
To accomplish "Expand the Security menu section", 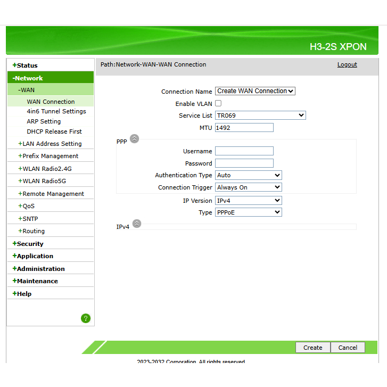I will coord(30,244).
